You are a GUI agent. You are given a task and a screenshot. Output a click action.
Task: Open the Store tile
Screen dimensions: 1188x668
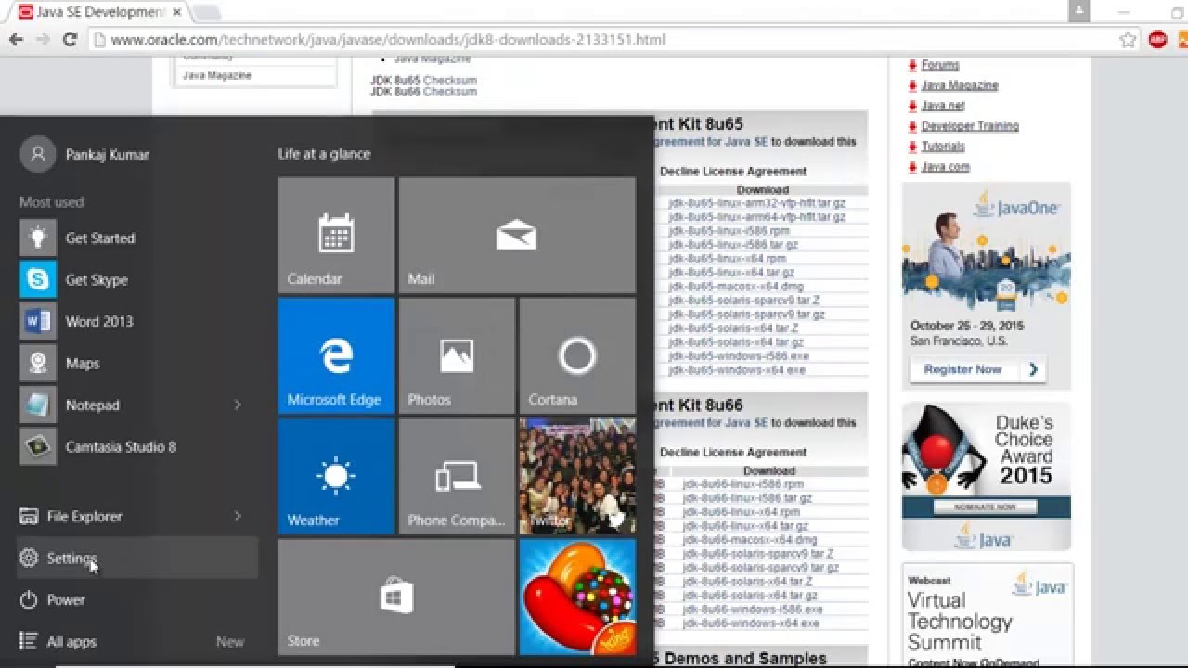click(396, 597)
